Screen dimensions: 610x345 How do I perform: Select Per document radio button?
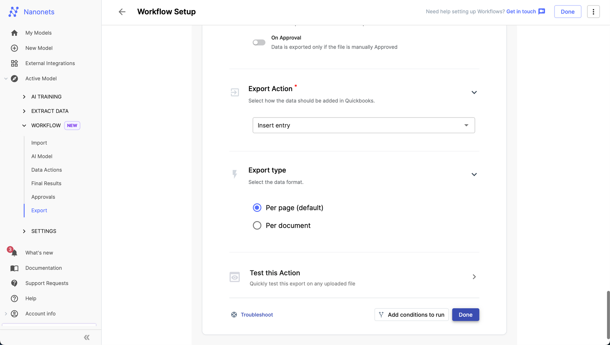tap(257, 225)
